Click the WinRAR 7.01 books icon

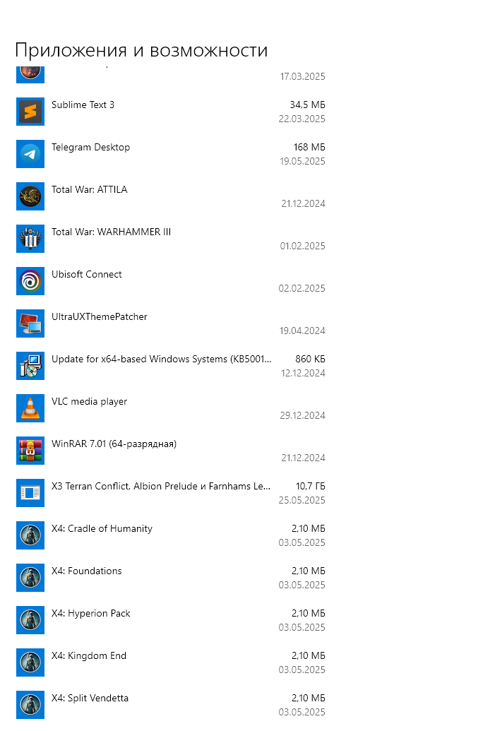coord(30,451)
